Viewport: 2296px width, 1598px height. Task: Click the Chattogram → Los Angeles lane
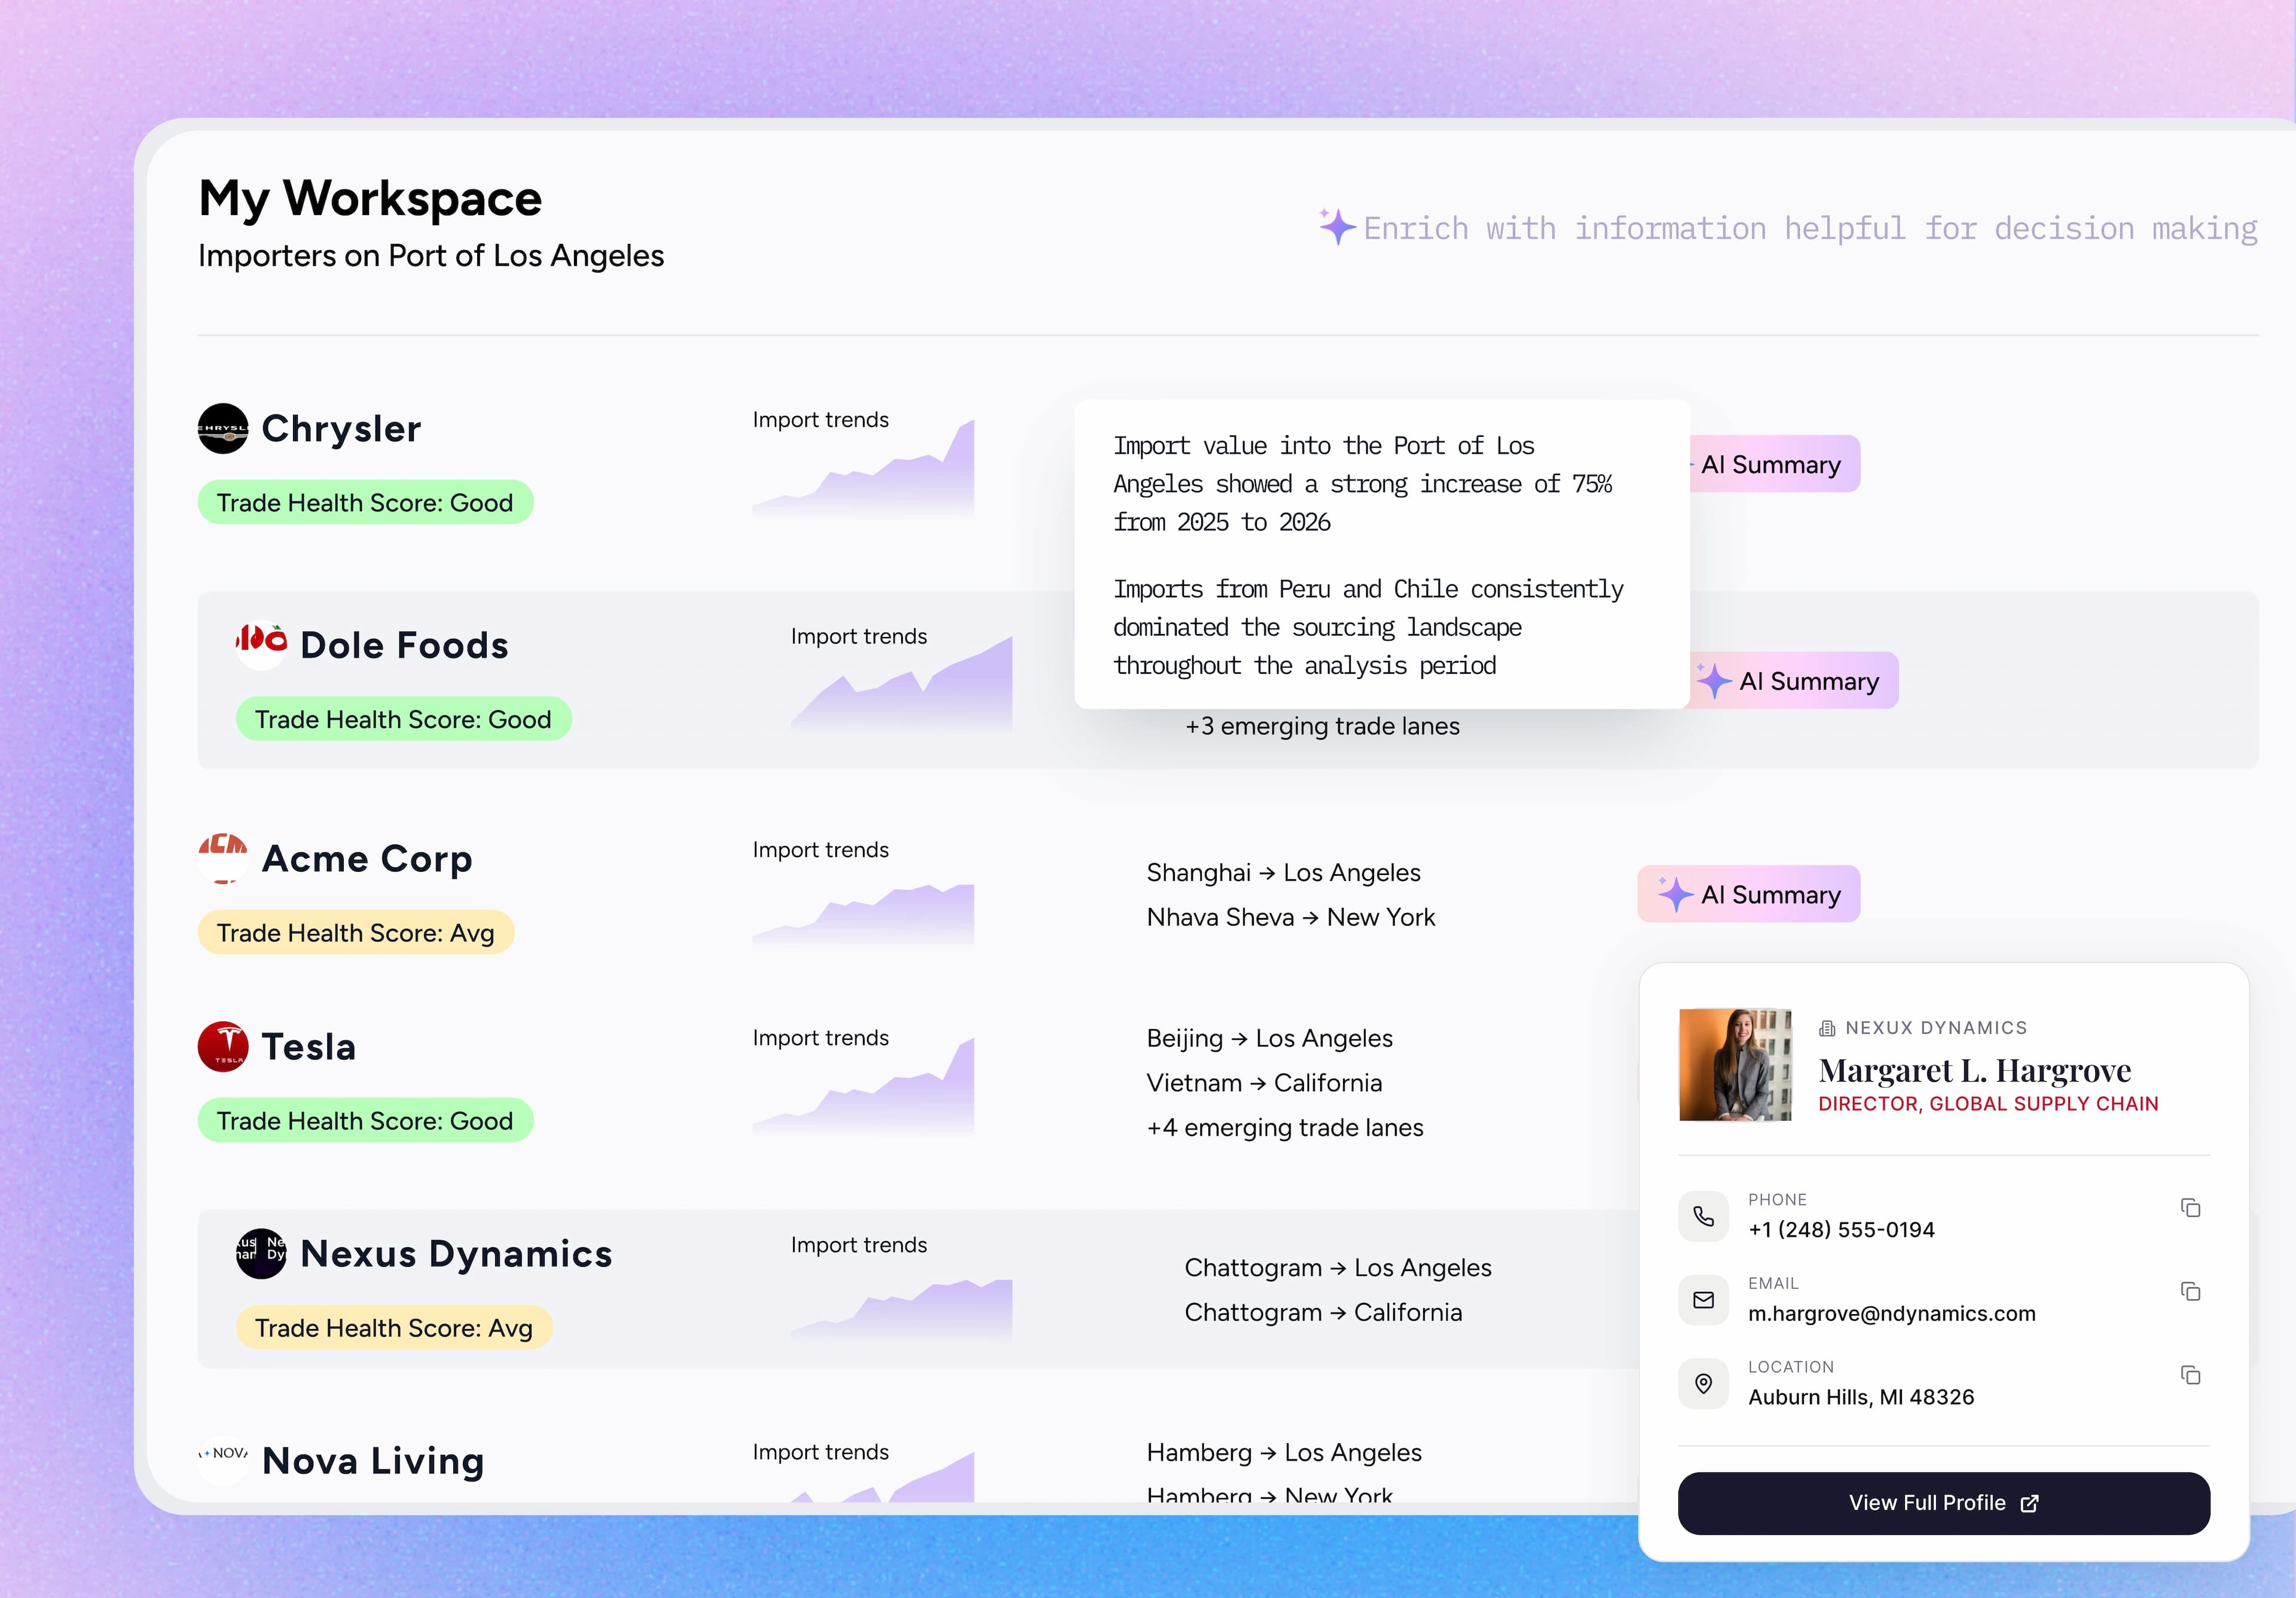click(x=1338, y=1267)
